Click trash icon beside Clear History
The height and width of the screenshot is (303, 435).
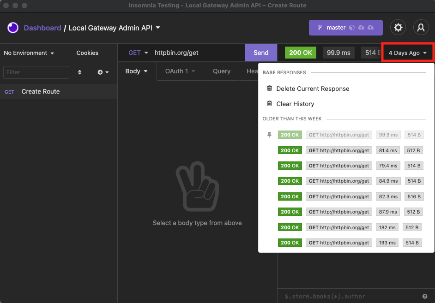(269, 104)
